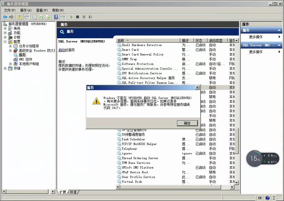This screenshot has height=201, width=284.
Task: Toggle the show/hide console tree icon
Action: click(26, 17)
